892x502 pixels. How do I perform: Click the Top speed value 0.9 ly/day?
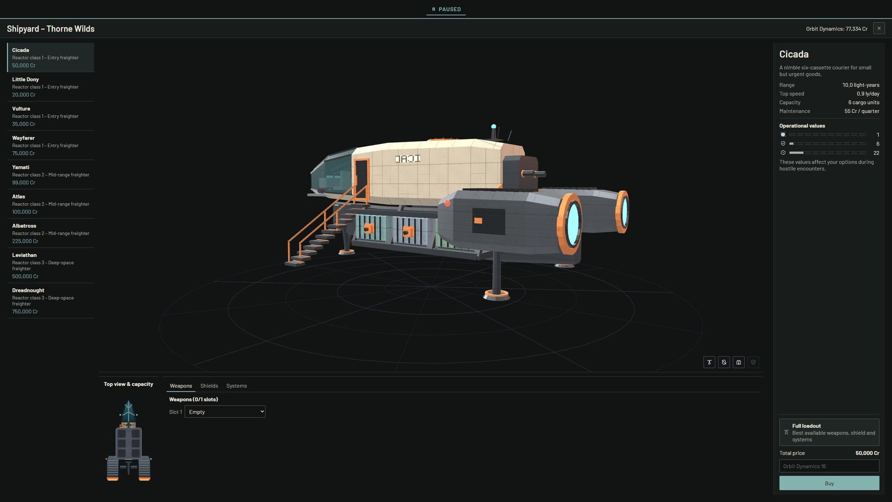point(868,94)
